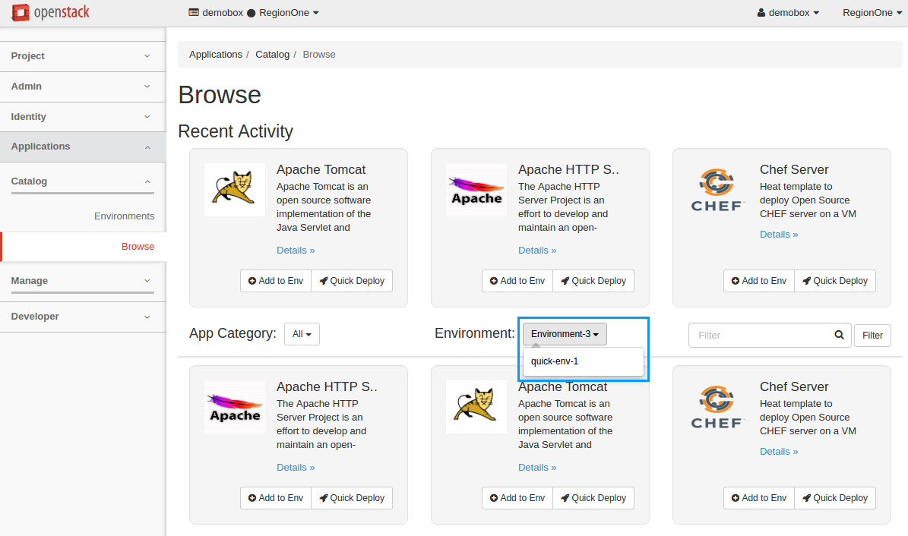Open Environments in sidebar
Image resolution: width=908 pixels, height=536 pixels.
tap(124, 216)
